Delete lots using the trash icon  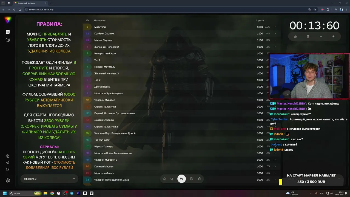point(199,179)
